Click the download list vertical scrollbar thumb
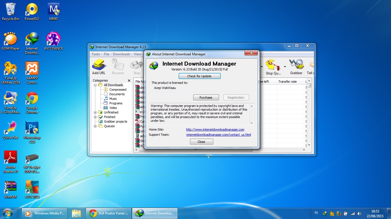 pos(309,85)
